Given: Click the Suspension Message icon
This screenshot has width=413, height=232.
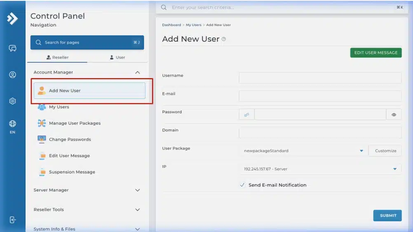Looking at the screenshot, I should coord(42,172).
